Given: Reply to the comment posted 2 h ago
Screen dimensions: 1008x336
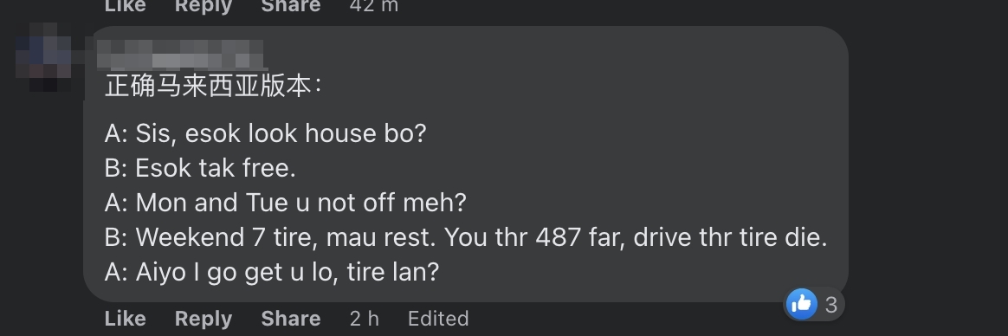Looking at the screenshot, I should pos(204,318).
